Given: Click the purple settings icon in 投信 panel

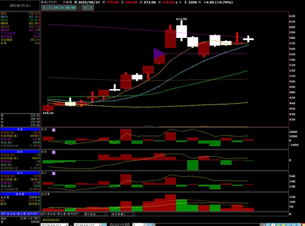Looking at the screenshot, I should point(54,152).
